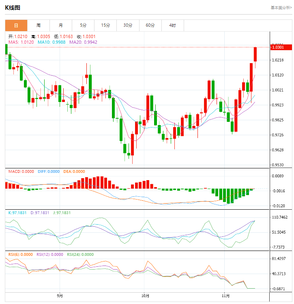Click the MA20: 0.9942 legend
This screenshot has width=294, height=304.
point(83,42)
